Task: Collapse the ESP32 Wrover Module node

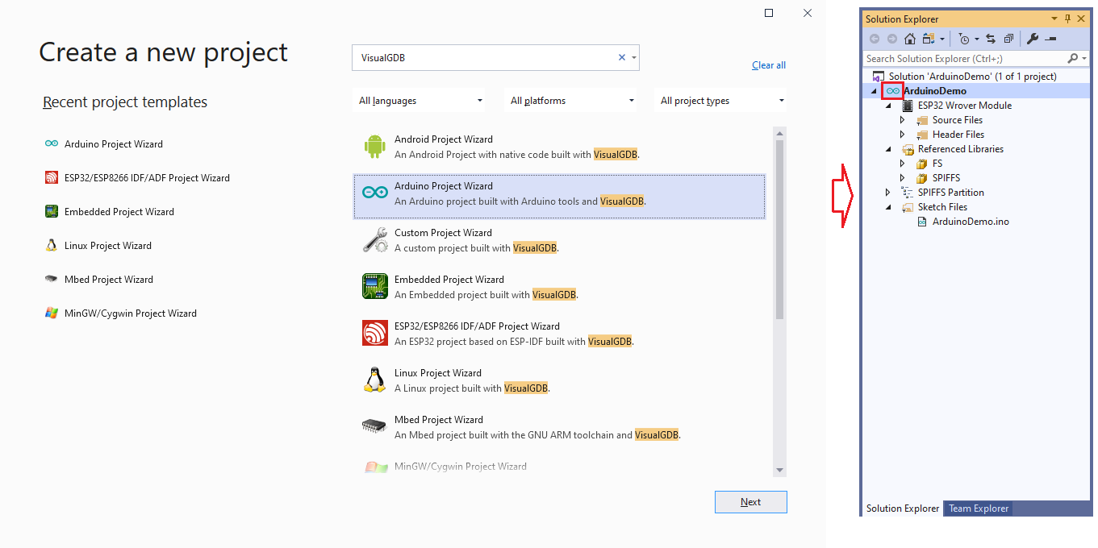Action: [x=888, y=106]
